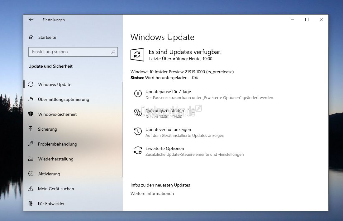Viewport: 343px width, 221px height.
Task: Click the Windows Update sync icon in sidebar
Action: click(x=31, y=84)
